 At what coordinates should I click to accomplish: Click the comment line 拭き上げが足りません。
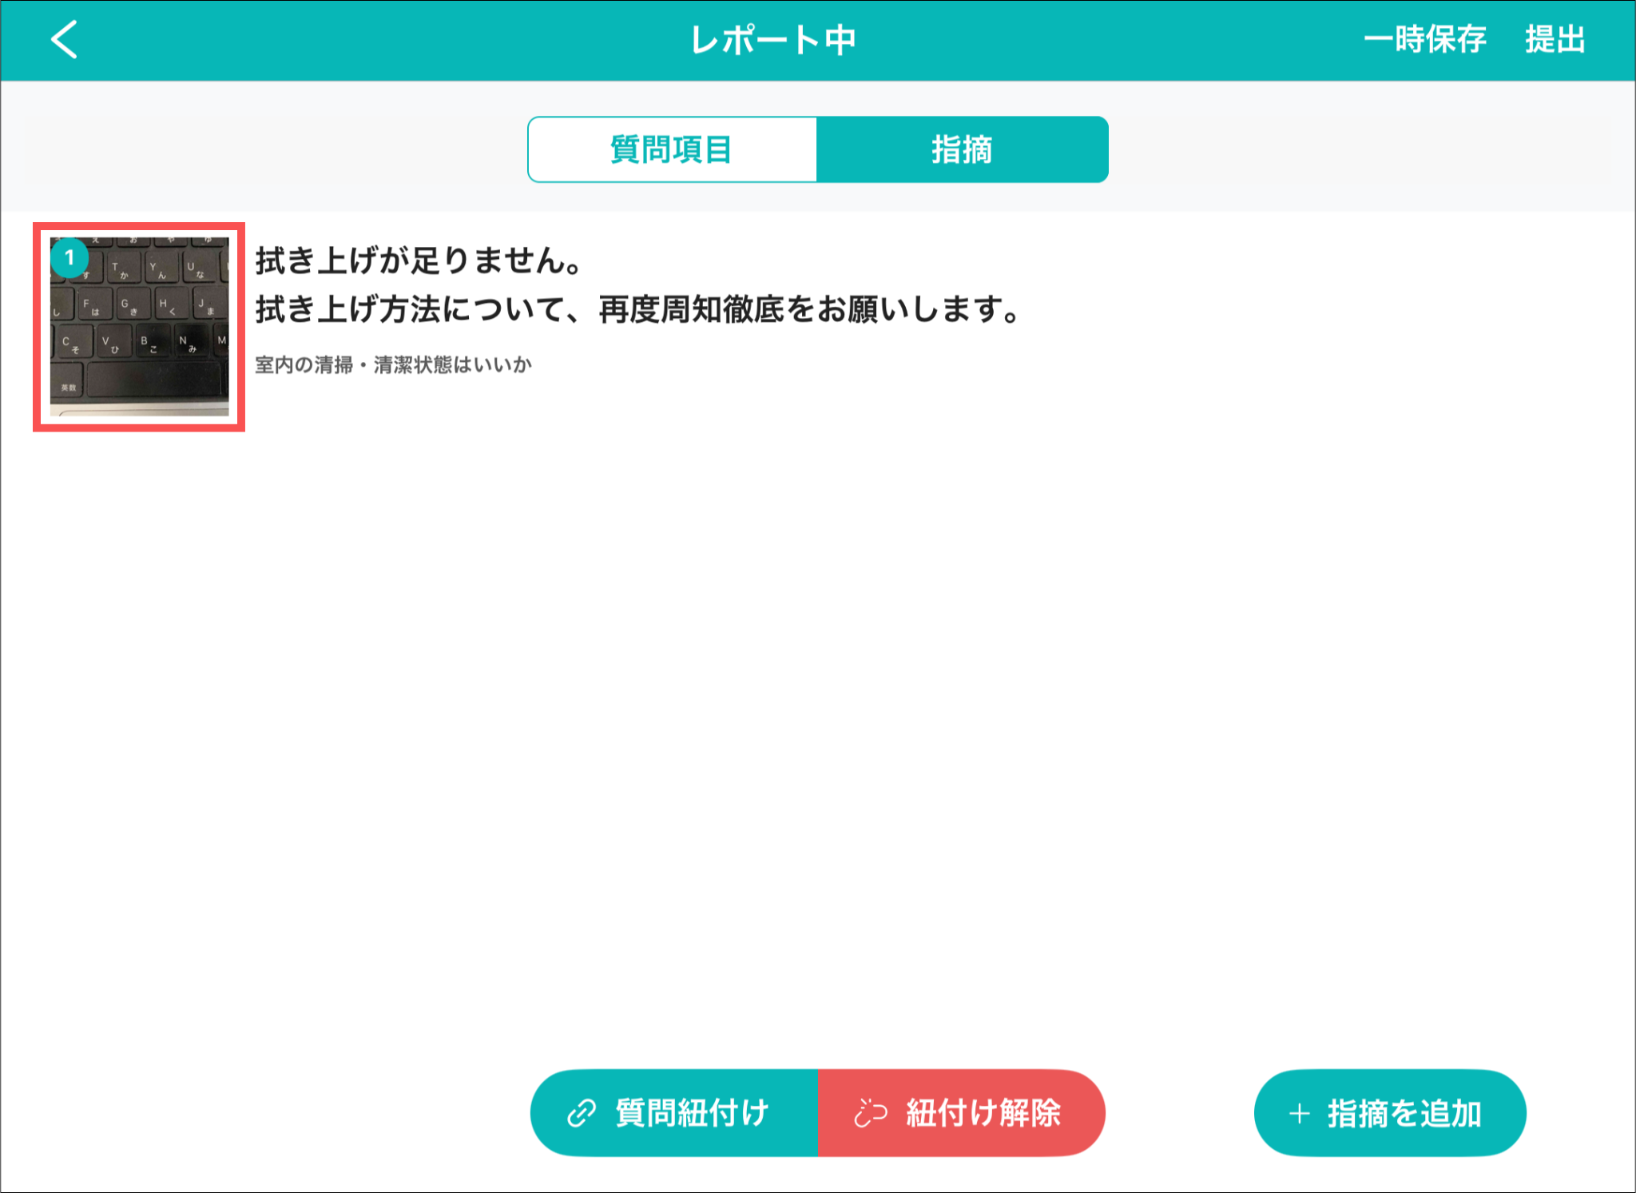(x=419, y=260)
